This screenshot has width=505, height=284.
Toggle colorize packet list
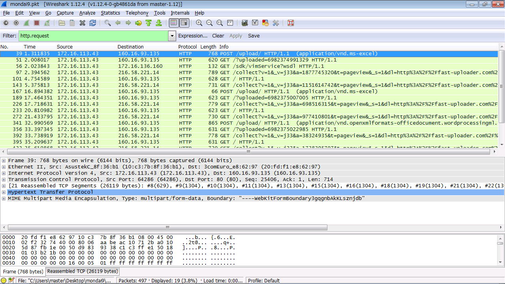(x=174, y=23)
